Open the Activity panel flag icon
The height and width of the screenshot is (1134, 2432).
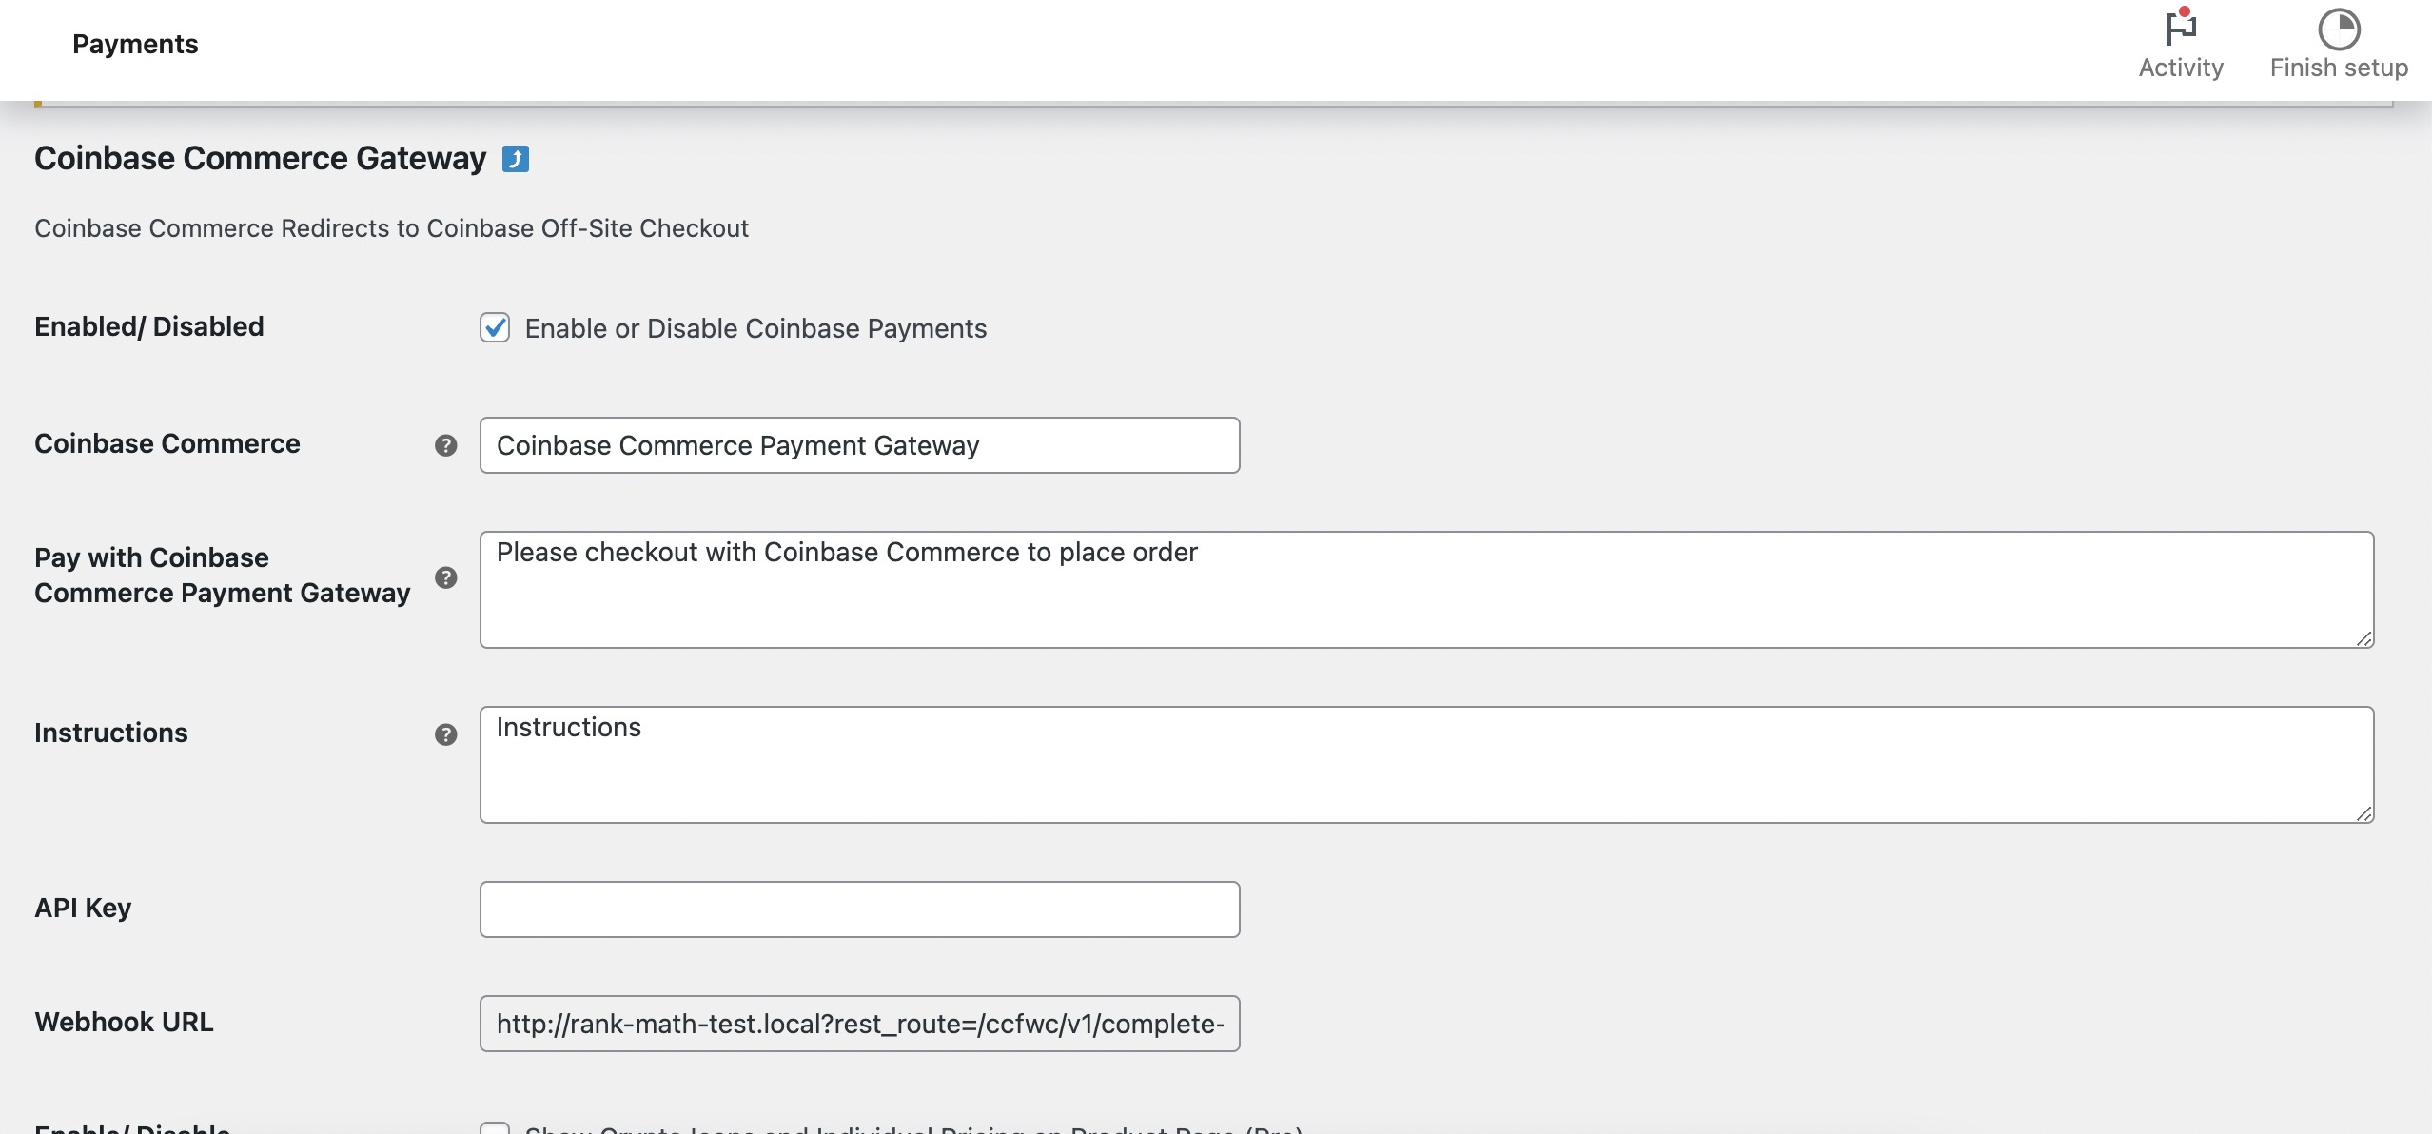[x=2181, y=27]
